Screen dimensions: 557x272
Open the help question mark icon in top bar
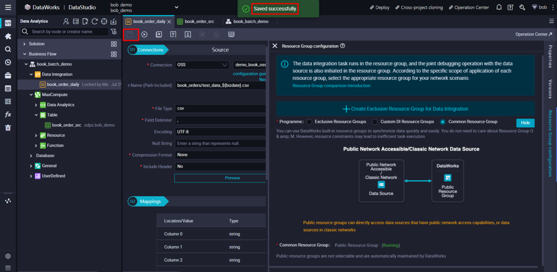[x=511, y=7]
